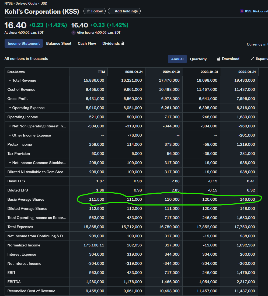
Task: Click the Basic Average Shares label
Action: (26, 199)
